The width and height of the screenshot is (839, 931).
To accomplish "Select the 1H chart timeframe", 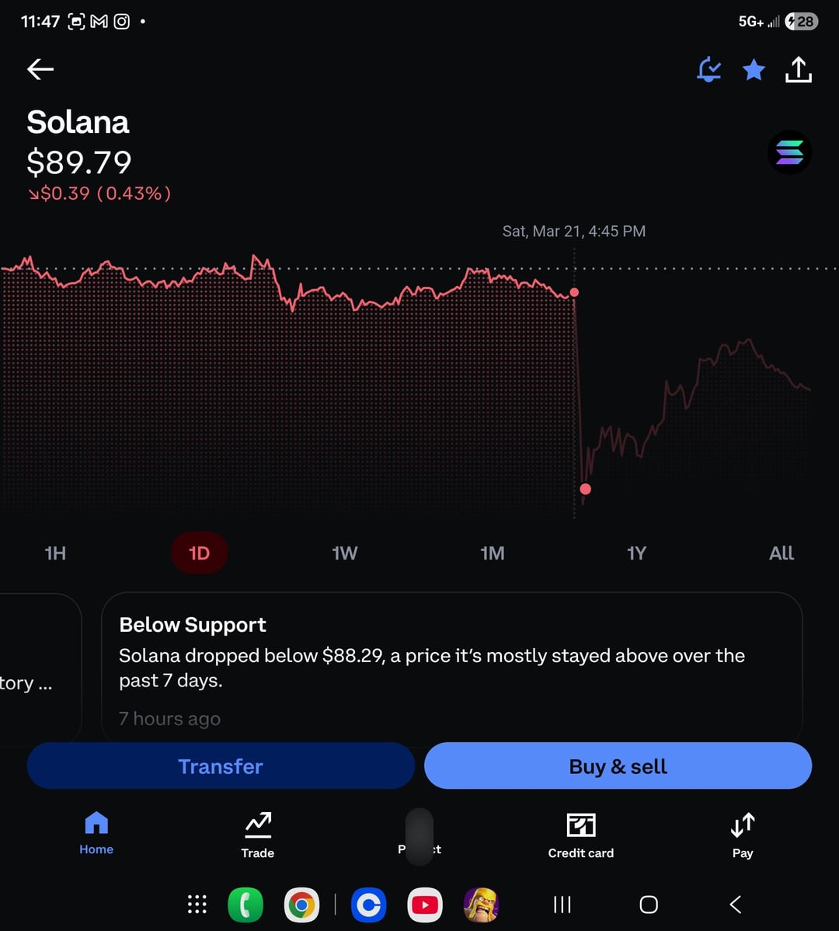I will (x=55, y=553).
